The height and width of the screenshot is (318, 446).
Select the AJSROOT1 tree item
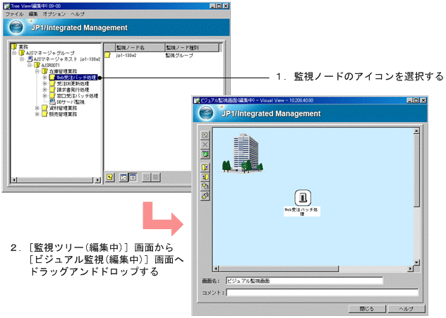(50, 66)
